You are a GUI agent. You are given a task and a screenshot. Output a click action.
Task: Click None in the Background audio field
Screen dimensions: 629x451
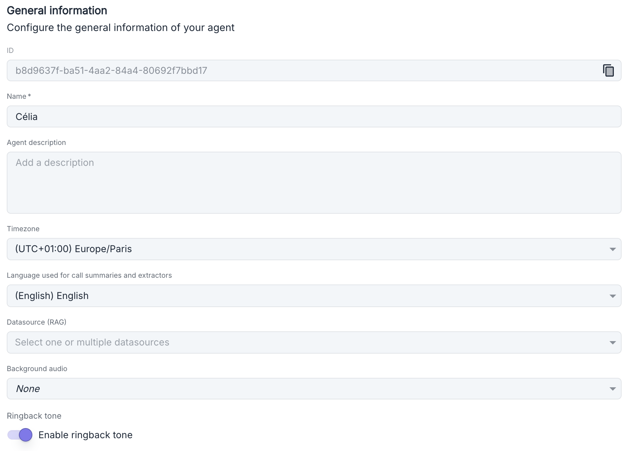28,388
